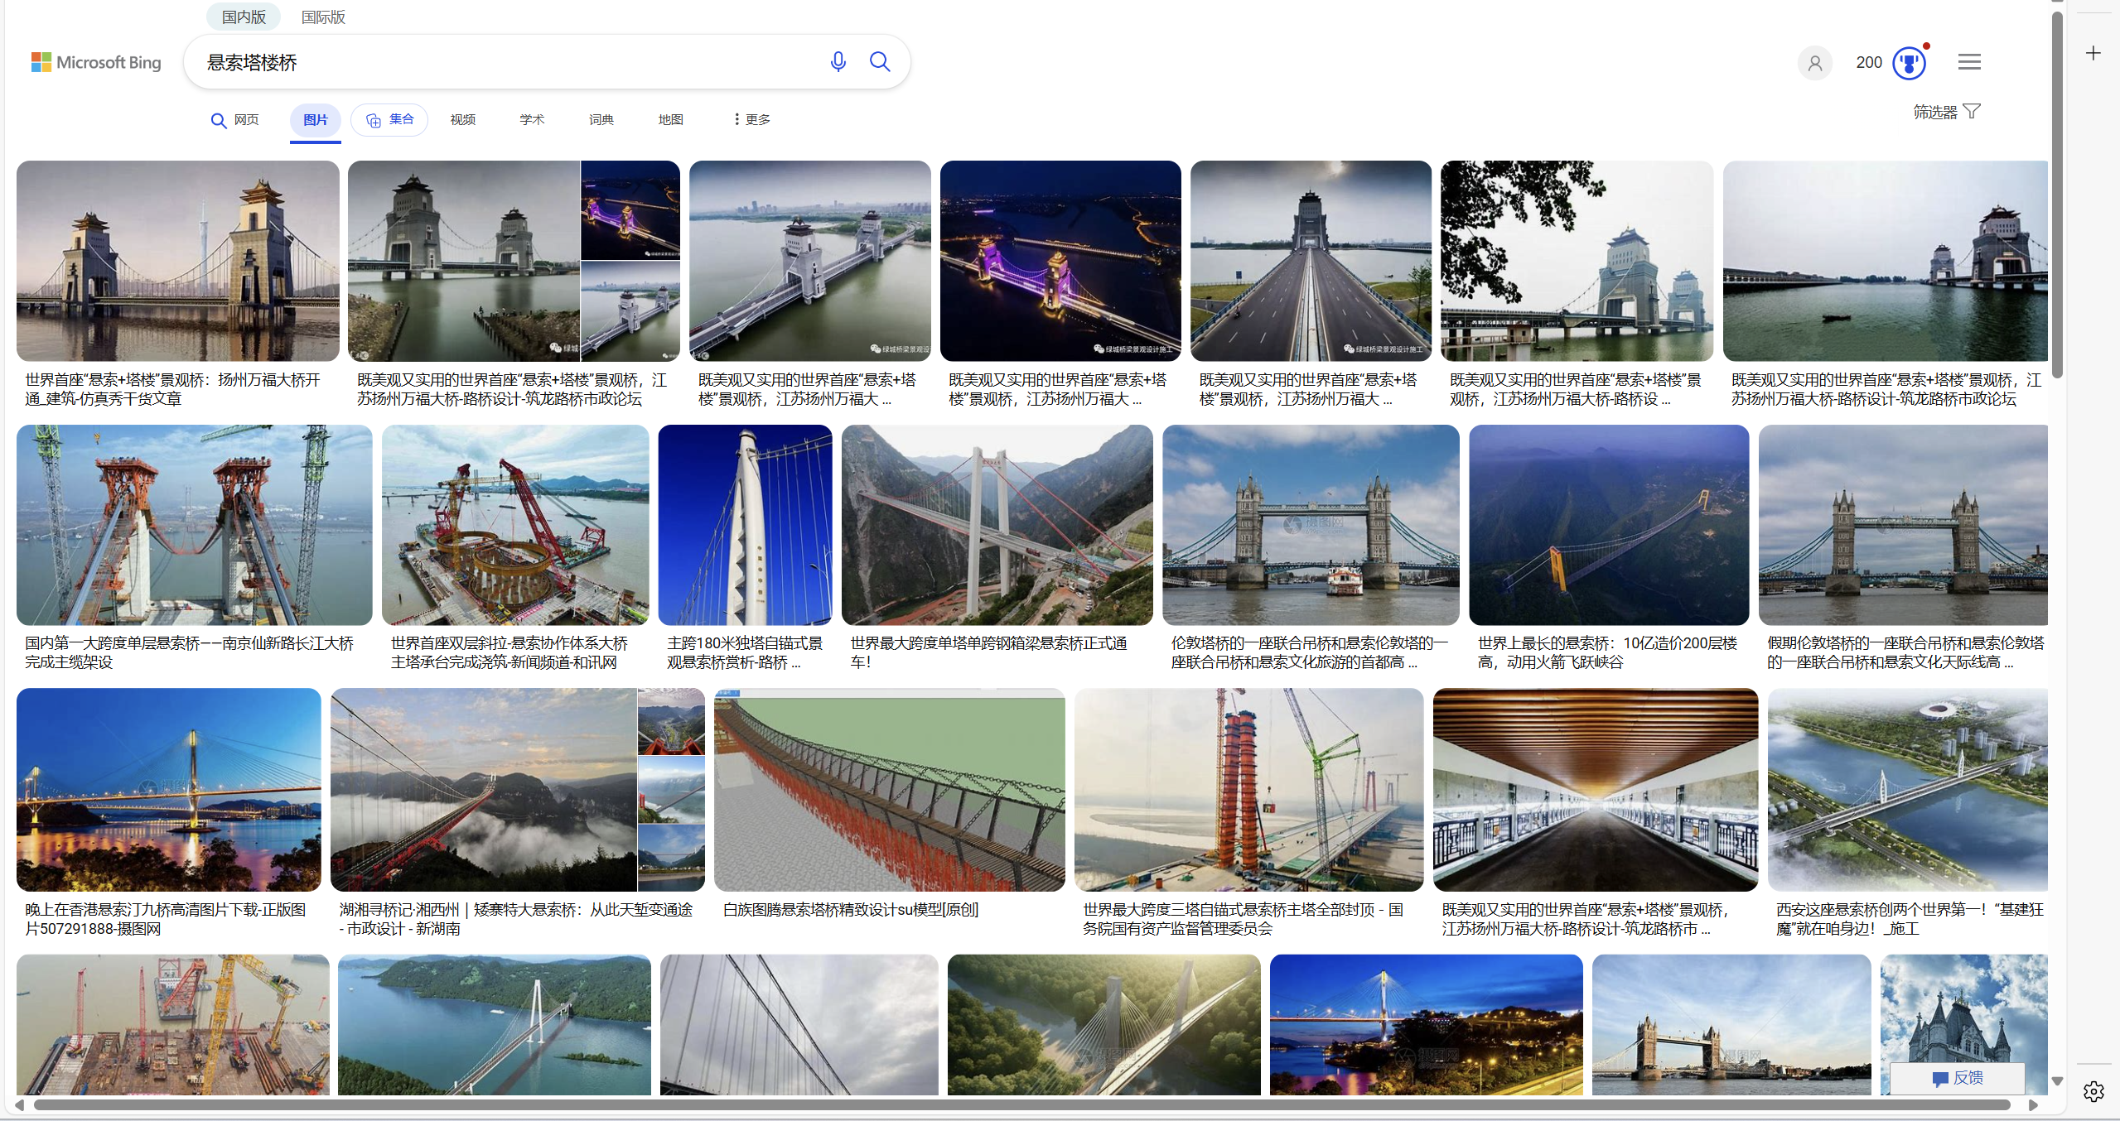Open 扬州万福大桥开通 first bridge thumbnail
Image resolution: width=2120 pixels, height=1121 pixels.
tap(178, 261)
